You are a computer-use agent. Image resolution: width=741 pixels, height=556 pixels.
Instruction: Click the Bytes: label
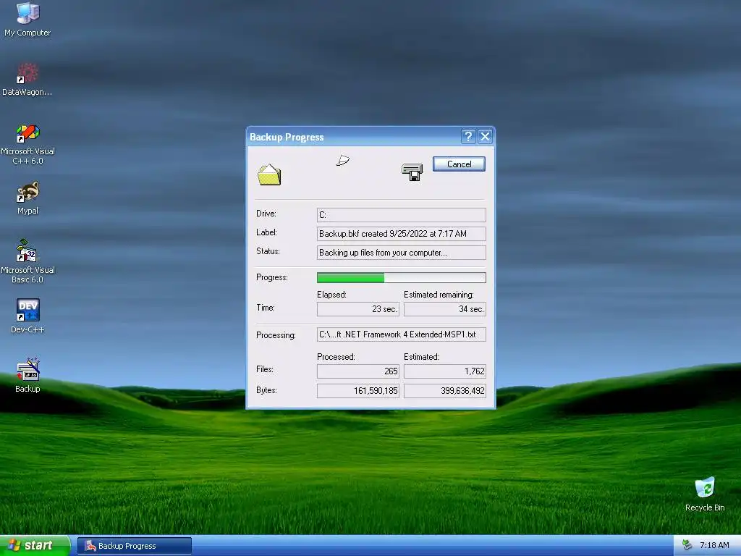point(266,390)
